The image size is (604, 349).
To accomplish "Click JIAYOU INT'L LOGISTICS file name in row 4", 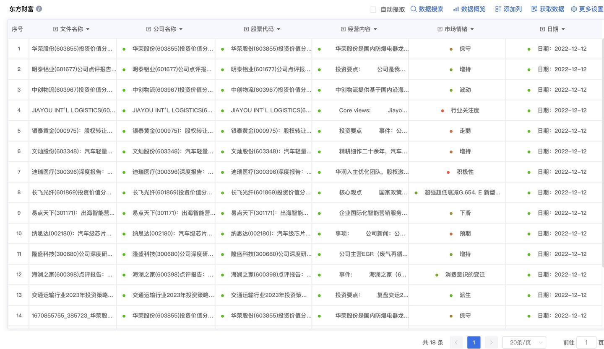I will tap(73, 110).
